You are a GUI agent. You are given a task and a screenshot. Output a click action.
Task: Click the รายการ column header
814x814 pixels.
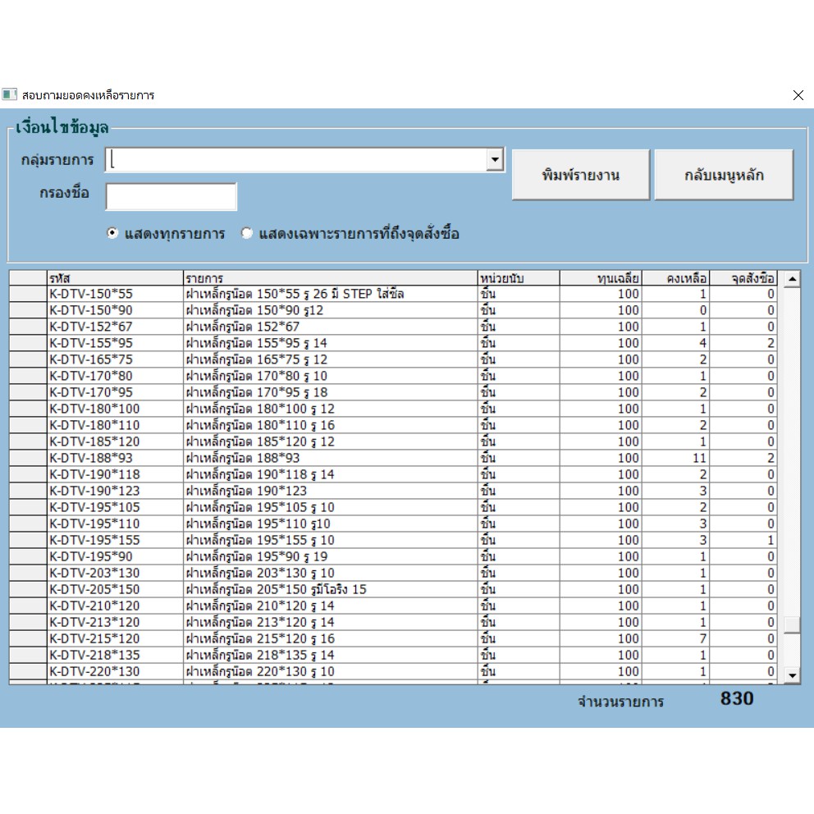click(x=330, y=278)
